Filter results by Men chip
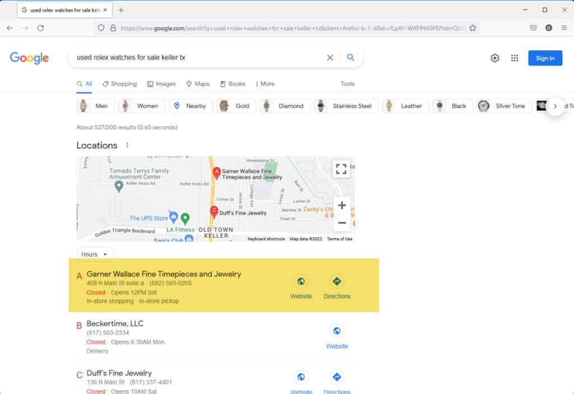This screenshot has width=574, height=394. [95, 106]
